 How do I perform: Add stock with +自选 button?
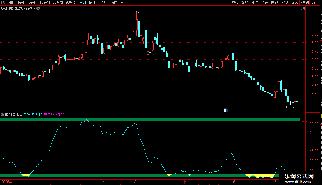(305, 3)
